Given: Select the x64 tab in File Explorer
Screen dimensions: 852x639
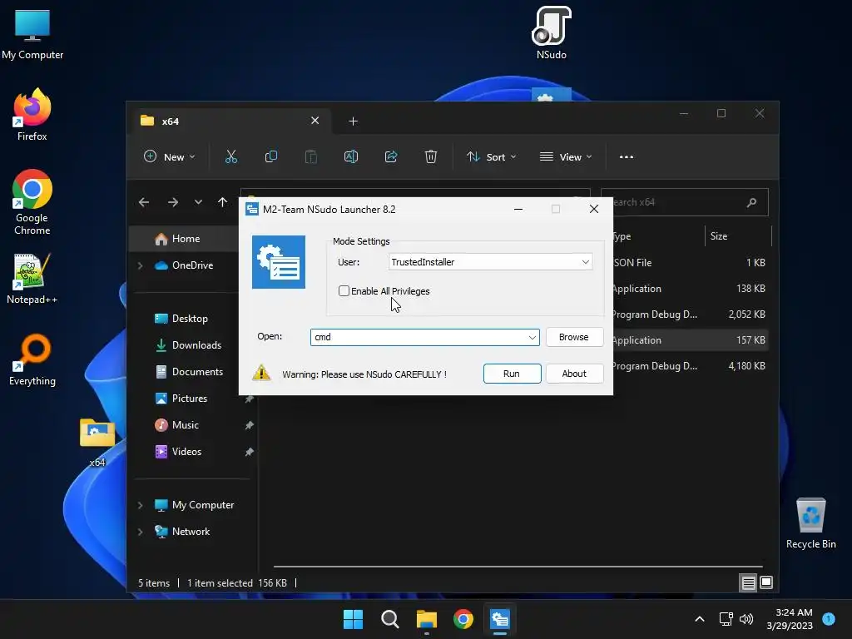Looking at the screenshot, I should click(230, 121).
